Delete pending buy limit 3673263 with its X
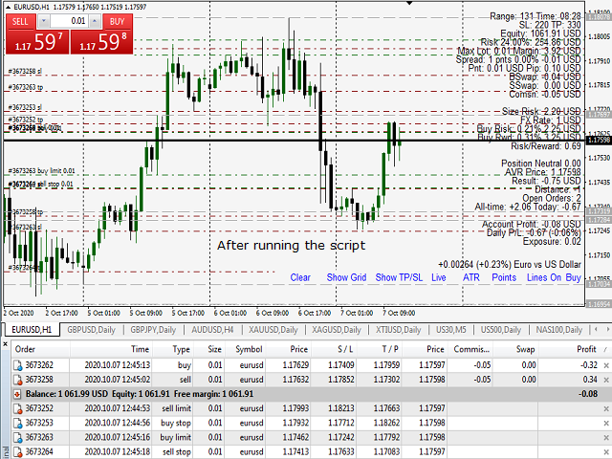This screenshot has width=612, height=459. (x=606, y=438)
